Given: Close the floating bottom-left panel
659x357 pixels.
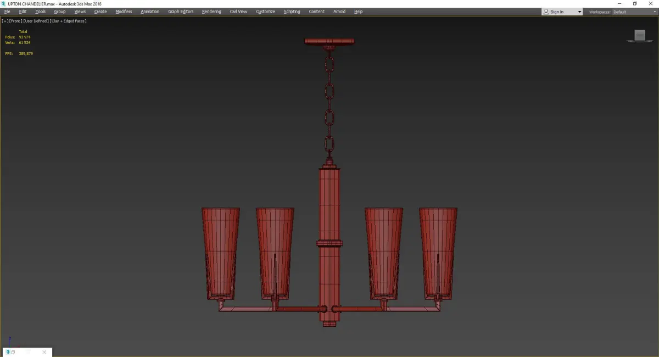Looking at the screenshot, I should click(44, 352).
